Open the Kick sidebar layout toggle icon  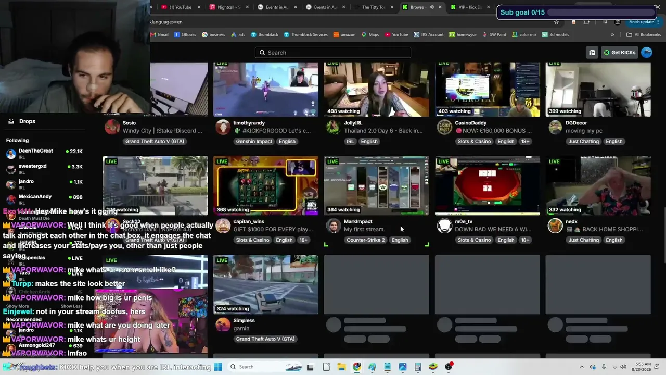click(x=592, y=53)
